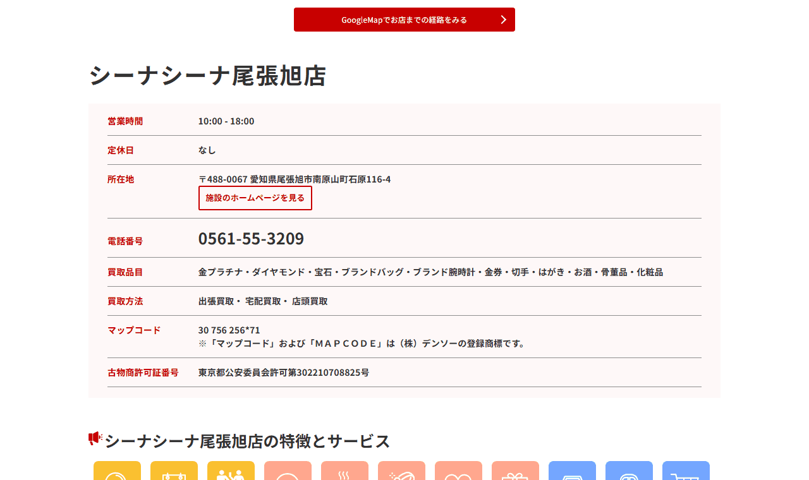This screenshot has height=480, width=809.
Task: Click the 所在地 label
Action: (121, 179)
